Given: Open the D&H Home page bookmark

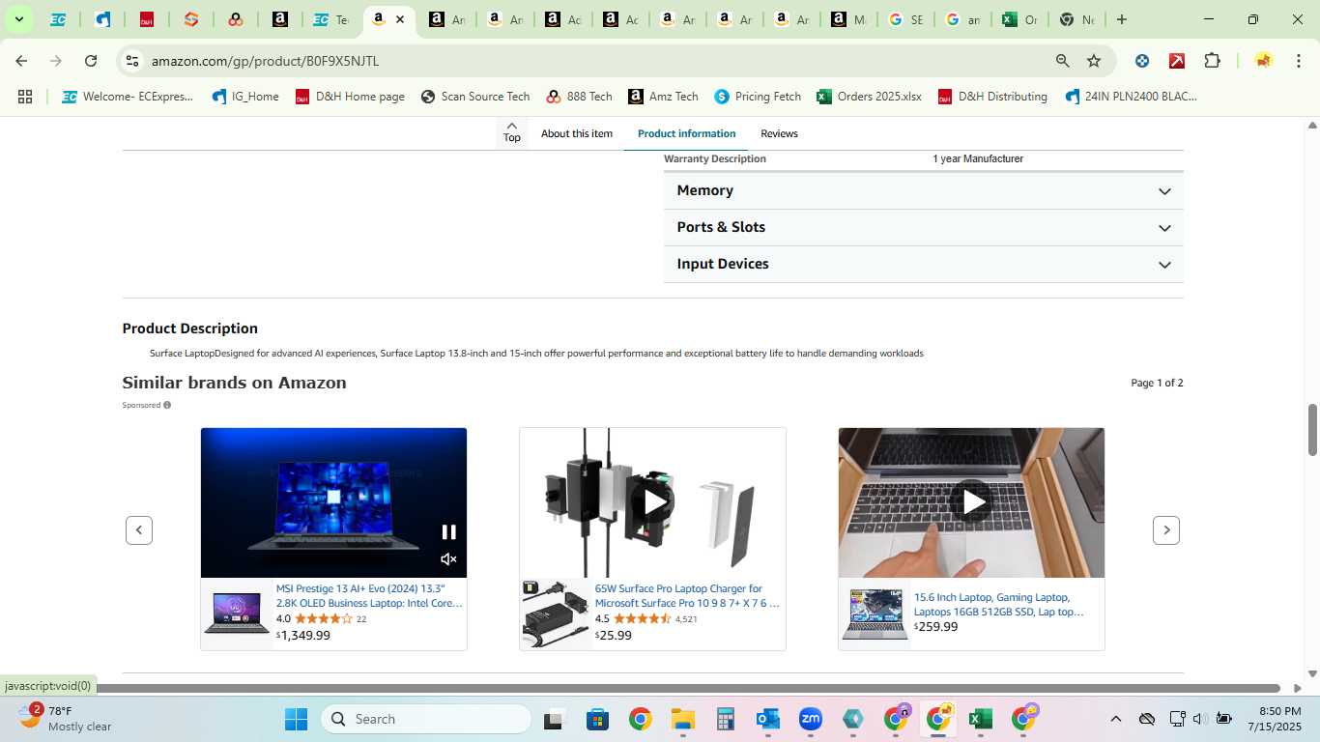Looking at the screenshot, I should tap(350, 97).
